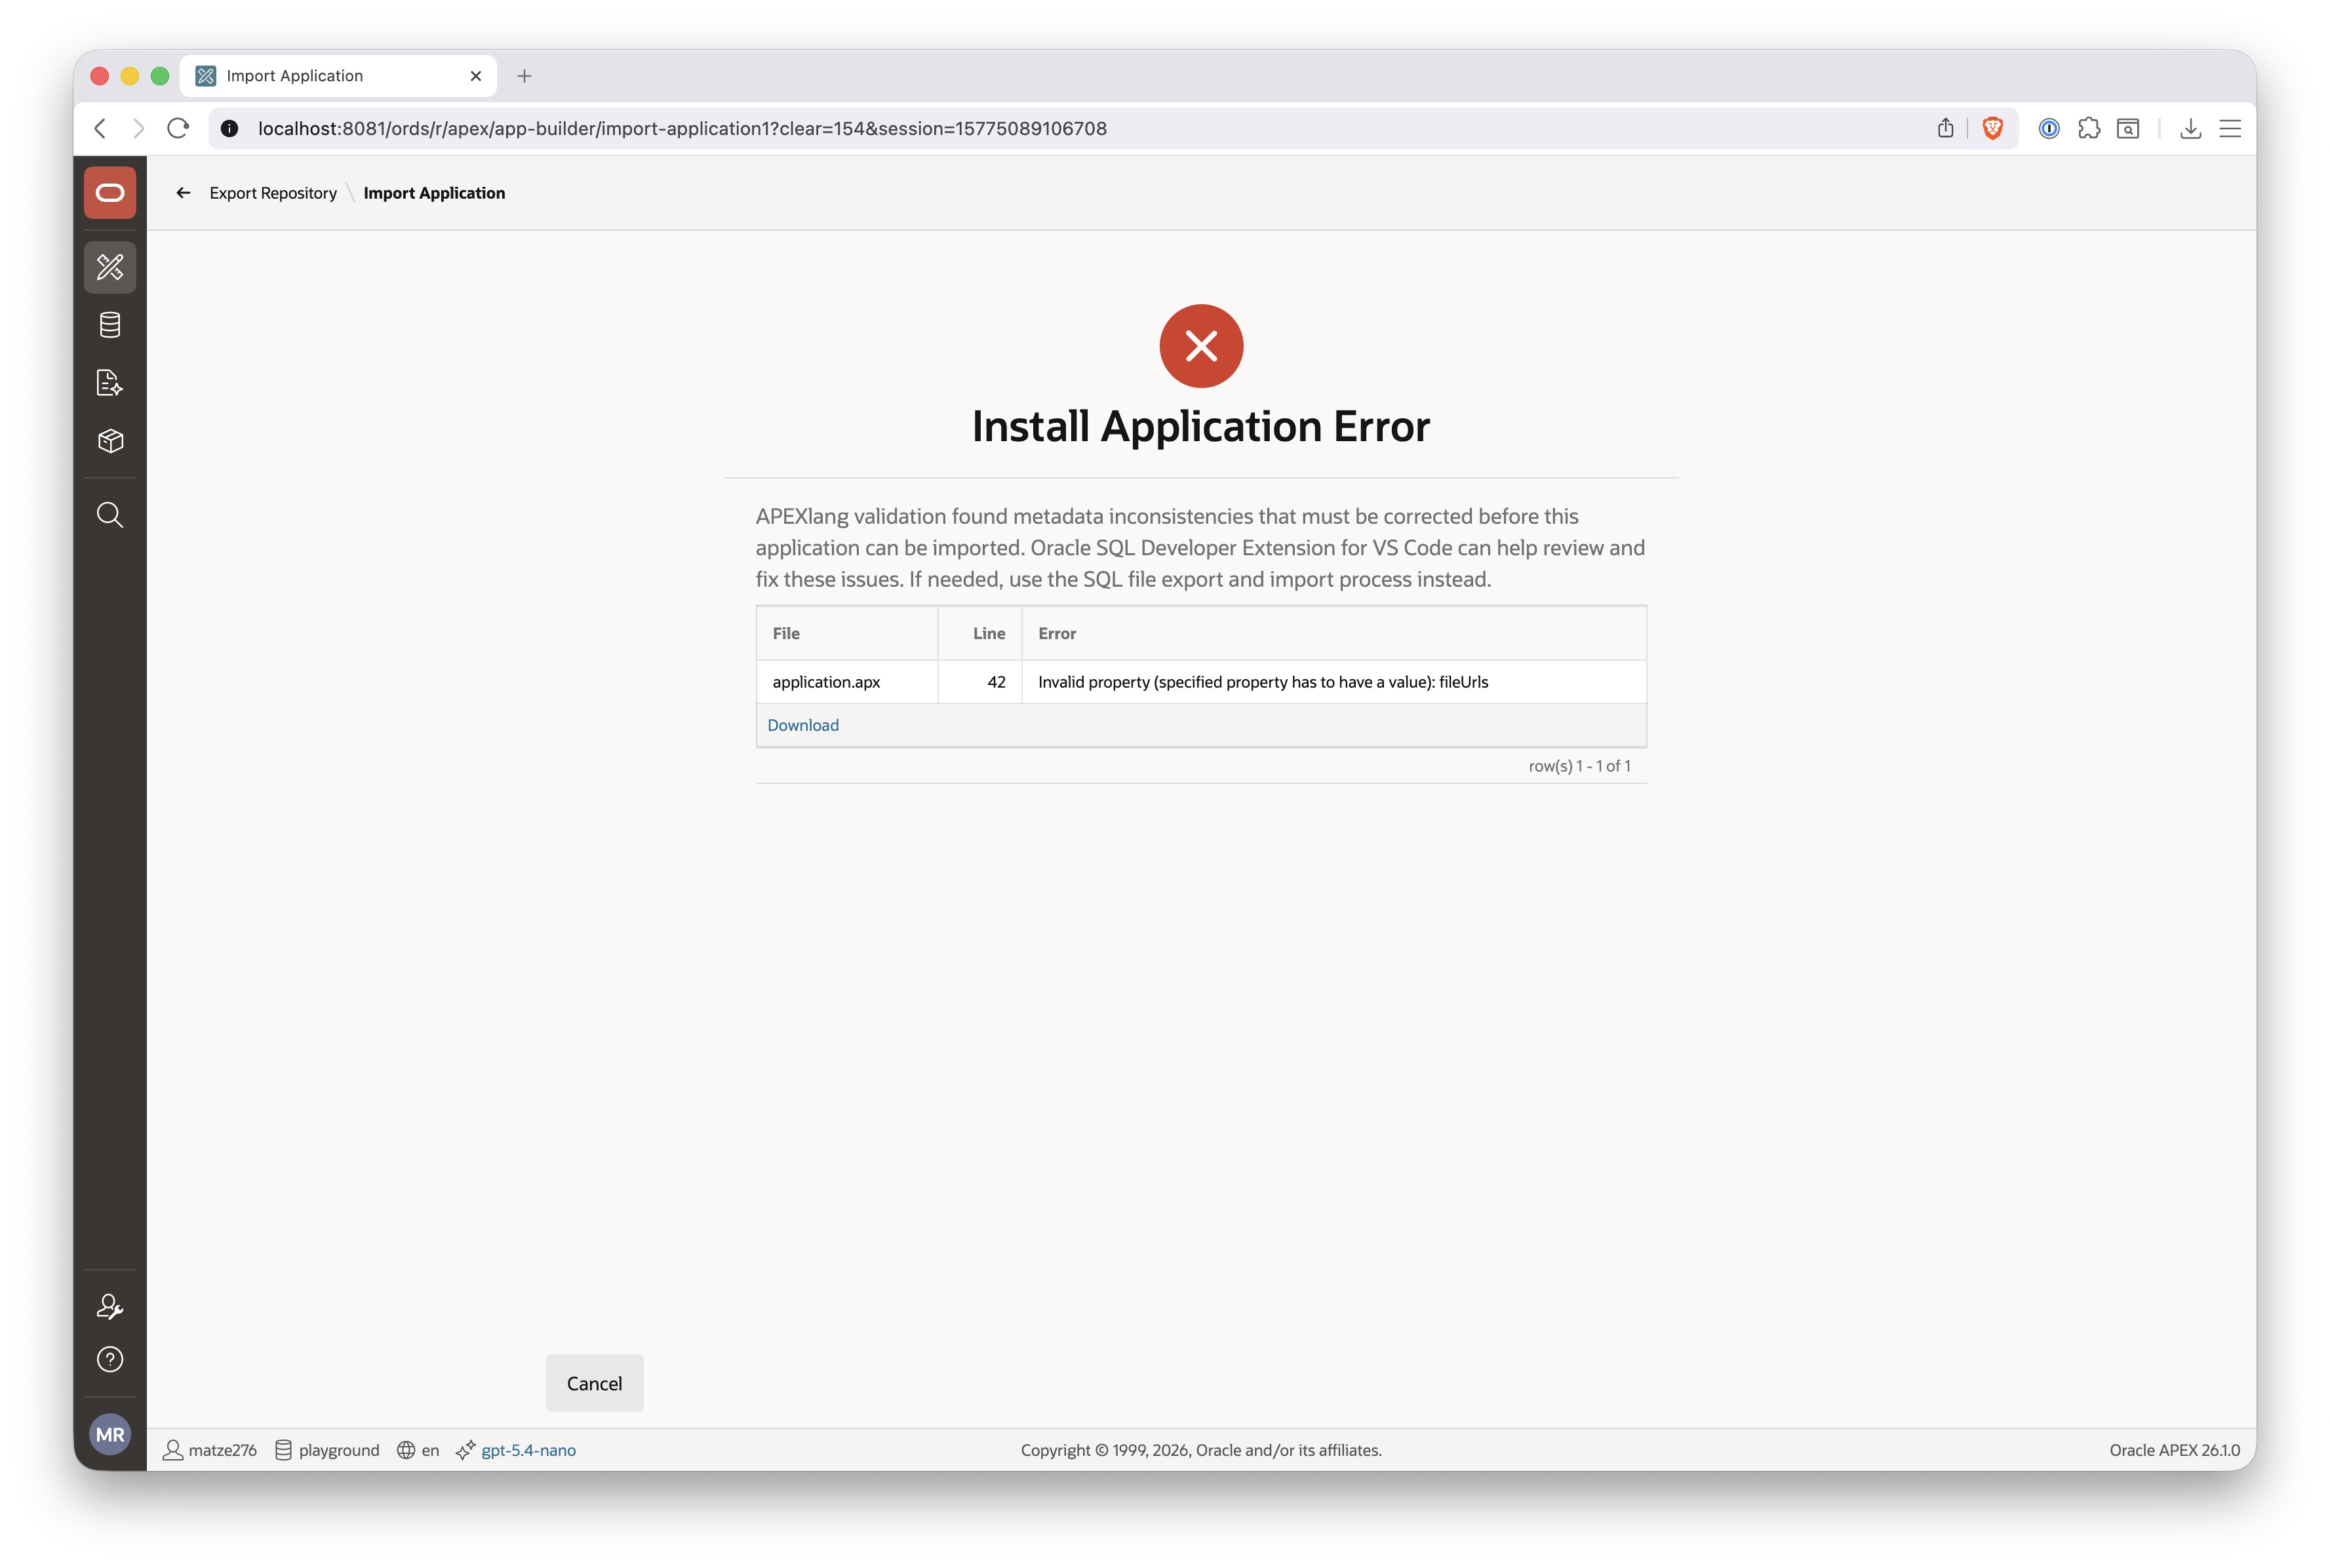Open the browser downloads icon
Viewport: 2330px width, 1568px height.
(2190, 128)
